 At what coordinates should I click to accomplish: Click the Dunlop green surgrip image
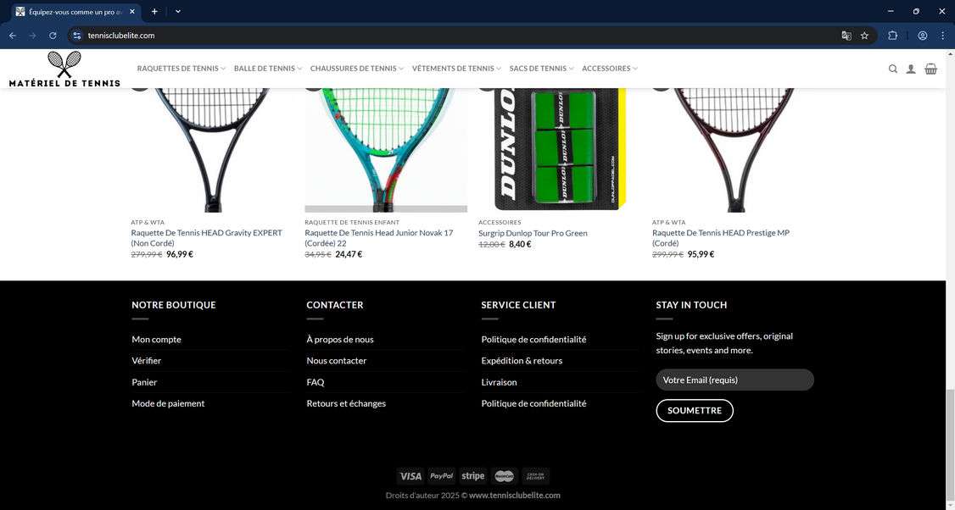(x=560, y=150)
